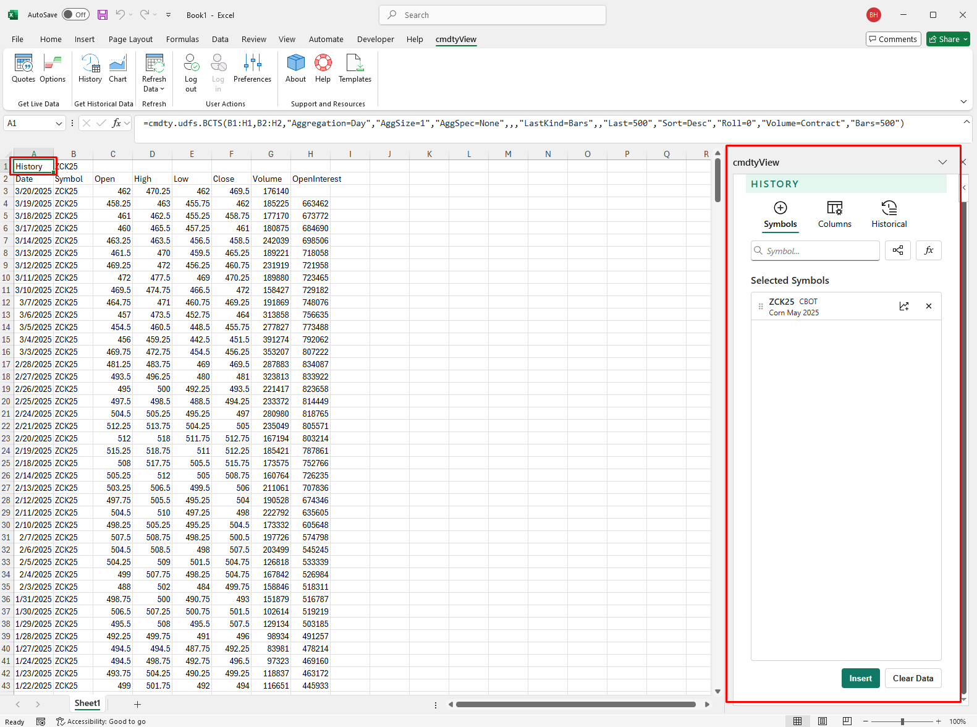
Task: Open cmdtyView Options in ribbon
Action: [53, 69]
